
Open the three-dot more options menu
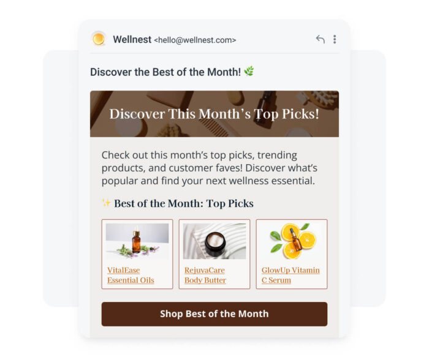pyautogui.click(x=335, y=39)
